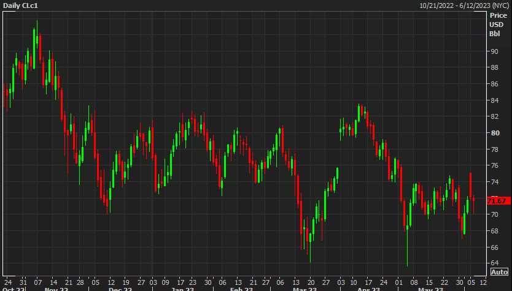Click the 10/21/2022 - 6/12/2023 (NYC) date range

(x=464, y=6)
